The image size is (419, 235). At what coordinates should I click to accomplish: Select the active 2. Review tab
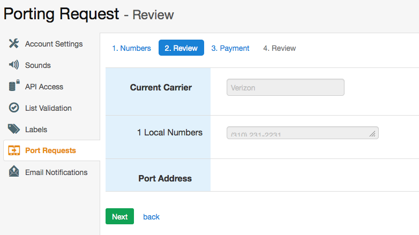[x=181, y=48]
